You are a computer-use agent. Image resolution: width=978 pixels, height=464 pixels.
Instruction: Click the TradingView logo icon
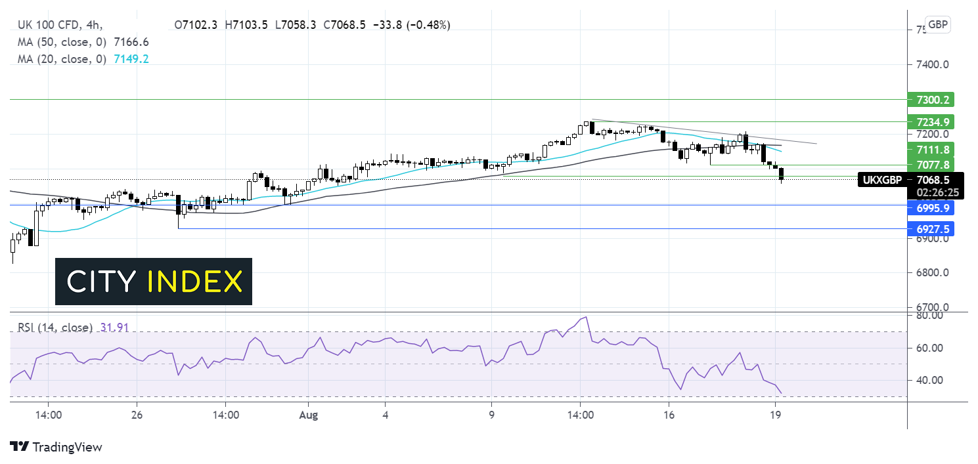(x=20, y=447)
